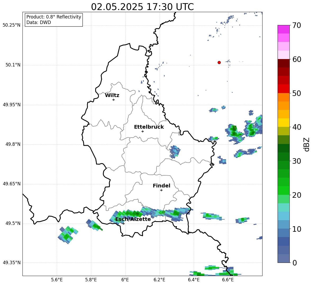Click the cross marker below Ettelbruck
313x285 pixels.
coord(142,131)
